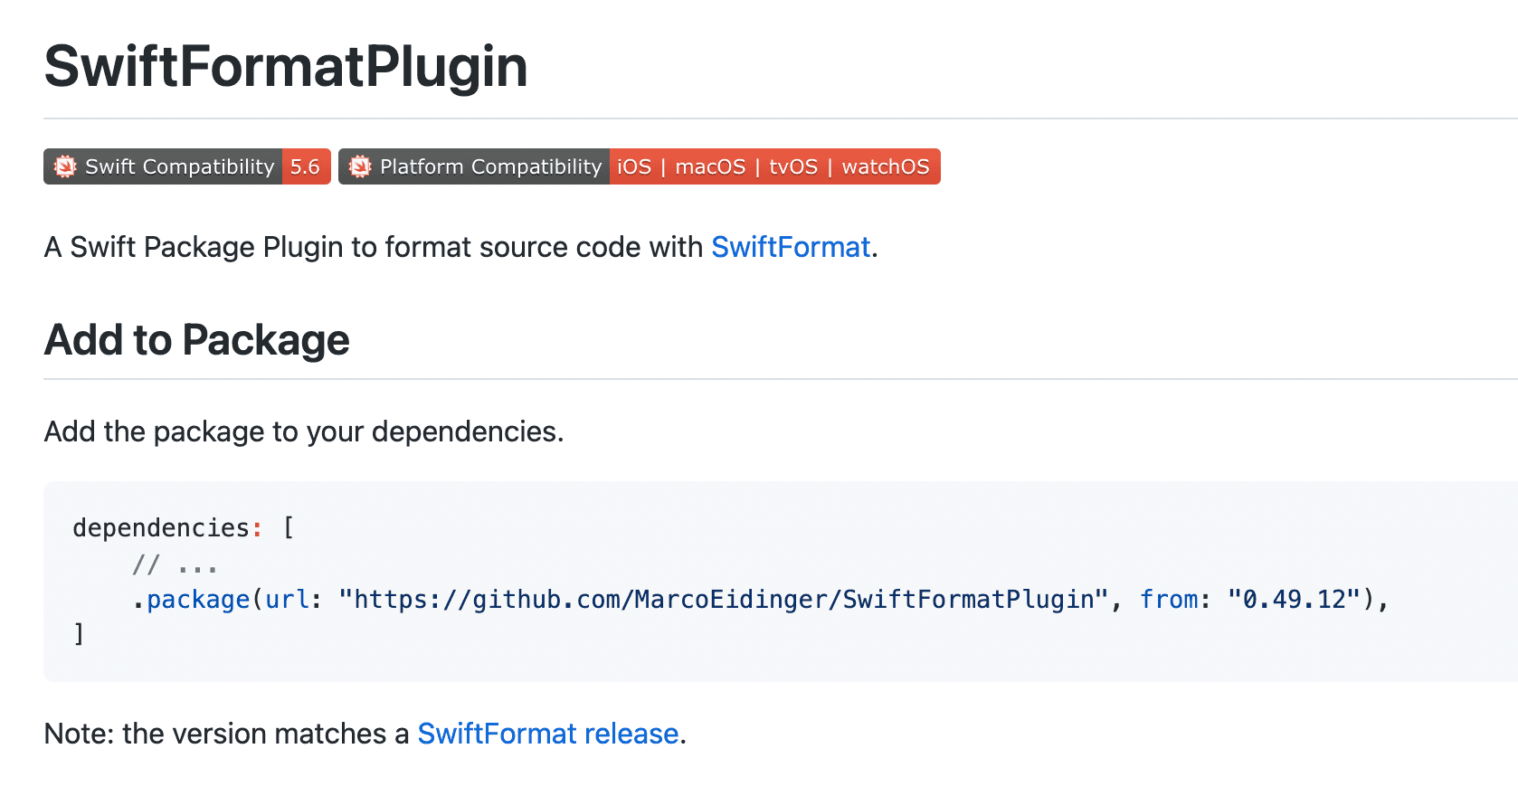This screenshot has width=1518, height=796.
Task: Click the Swift Package Index logo on Swift Compatibility badge
Action: (65, 166)
